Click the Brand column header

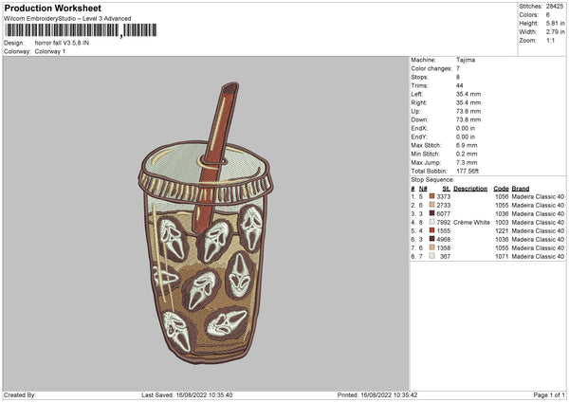coord(522,189)
